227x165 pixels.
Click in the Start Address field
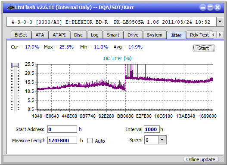(x=62, y=129)
